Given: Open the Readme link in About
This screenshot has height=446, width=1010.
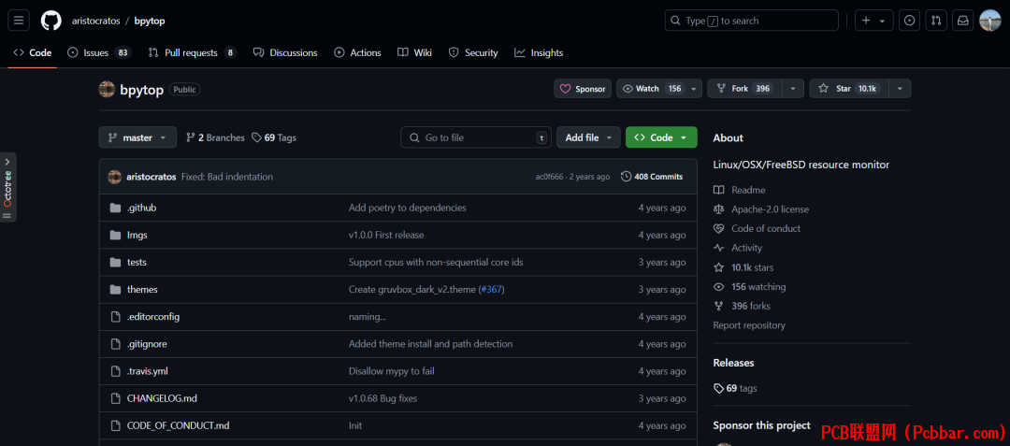Looking at the screenshot, I should click(x=740, y=190).
